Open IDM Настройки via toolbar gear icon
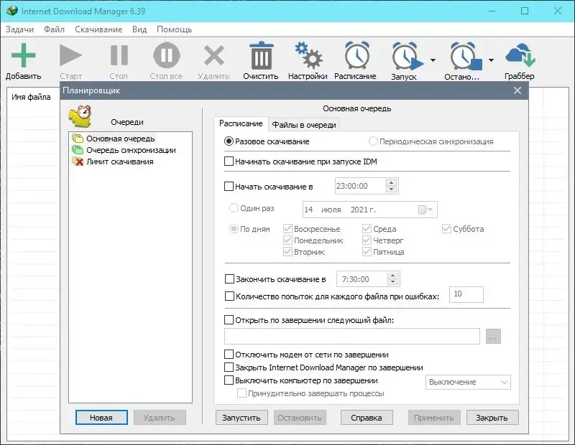This screenshot has height=445, width=575. (308, 54)
